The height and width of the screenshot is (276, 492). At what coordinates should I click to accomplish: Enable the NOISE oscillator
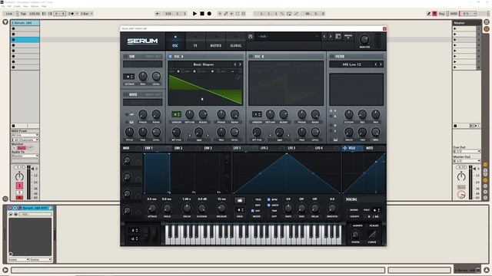coord(125,94)
